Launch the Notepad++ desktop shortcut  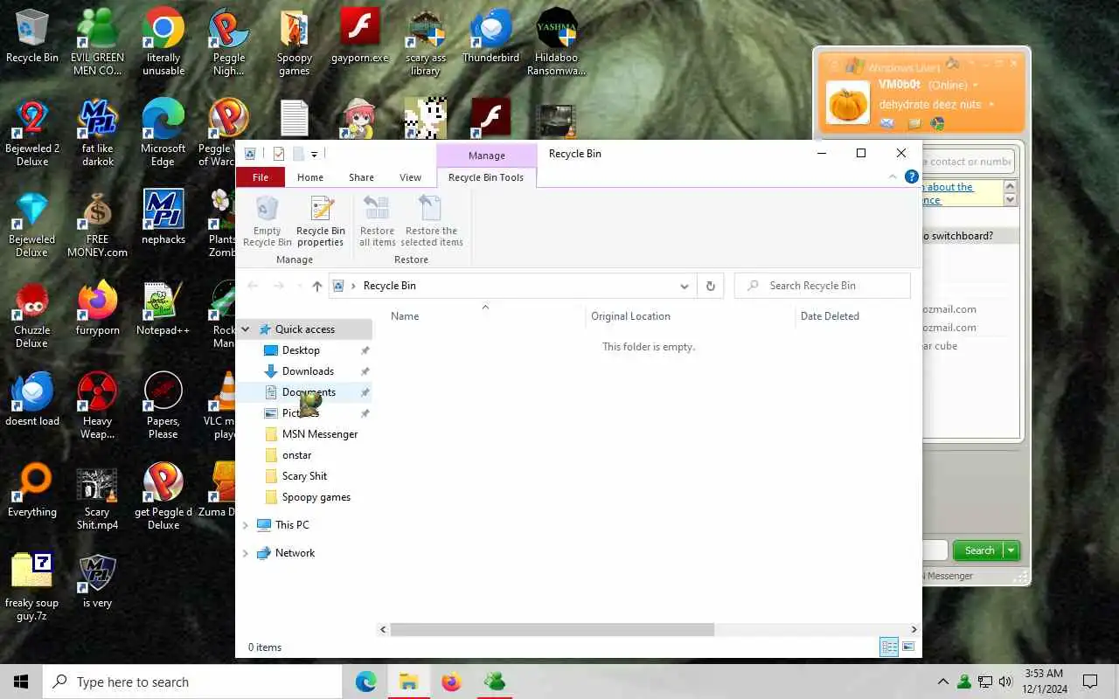(x=163, y=308)
